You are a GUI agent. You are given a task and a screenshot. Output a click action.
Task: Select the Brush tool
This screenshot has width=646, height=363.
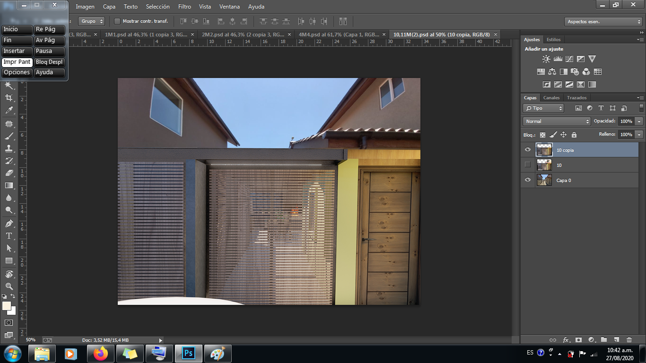pyautogui.click(x=9, y=137)
